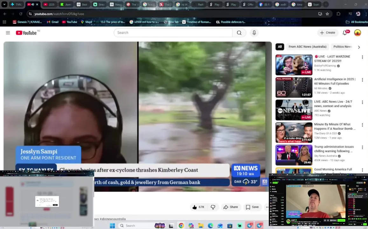The width and height of the screenshot is (368, 229).
Task: Open options for ABC News Live video
Action: [362, 102]
